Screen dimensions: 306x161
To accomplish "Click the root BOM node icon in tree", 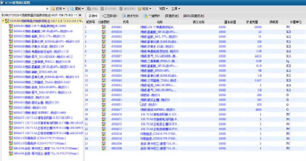I will [x=7, y=21].
